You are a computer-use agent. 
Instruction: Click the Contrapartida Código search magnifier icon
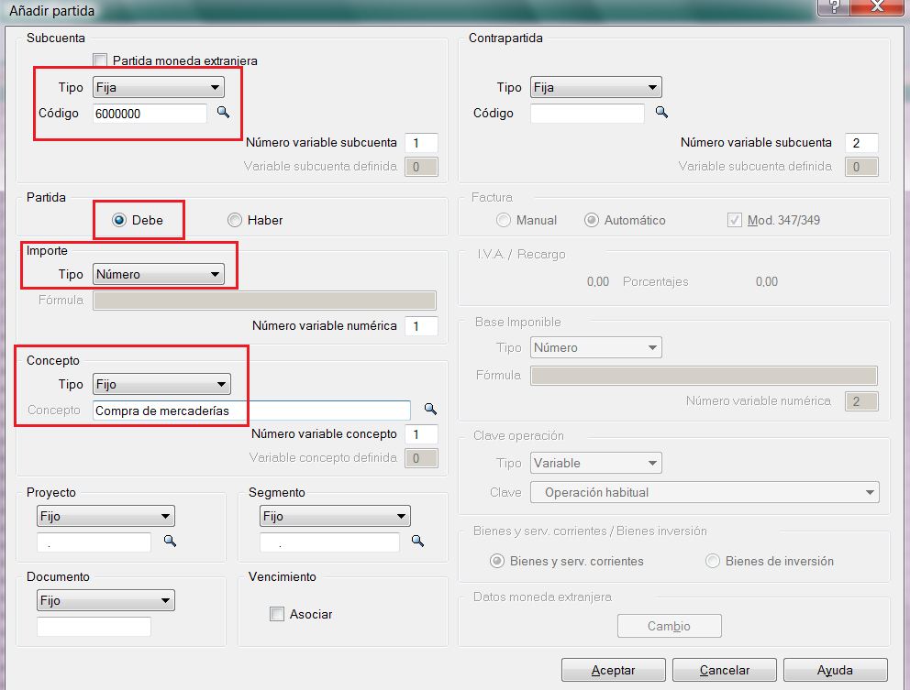point(660,113)
